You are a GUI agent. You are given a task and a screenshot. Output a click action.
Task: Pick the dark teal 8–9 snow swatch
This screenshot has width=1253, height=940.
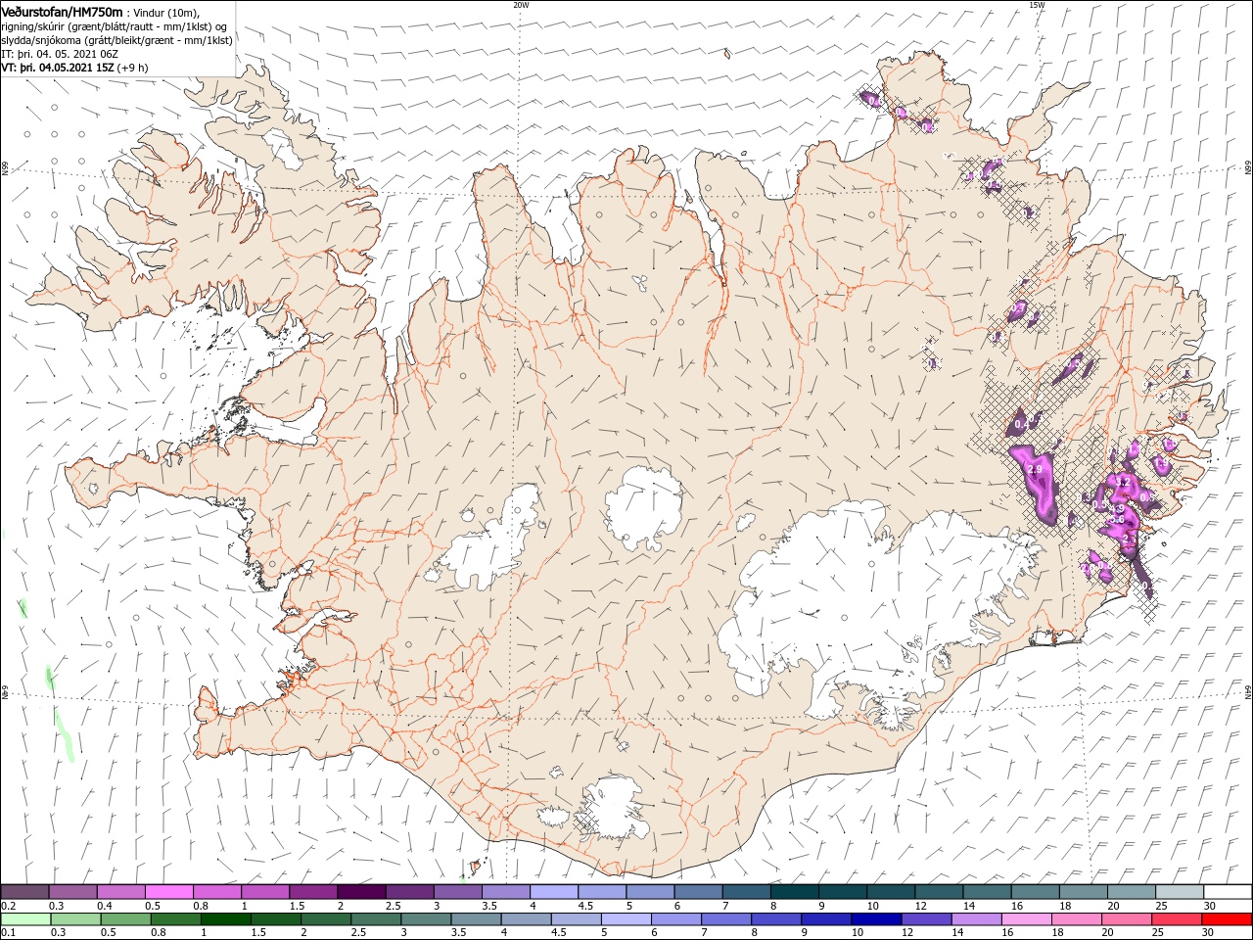pos(794,891)
